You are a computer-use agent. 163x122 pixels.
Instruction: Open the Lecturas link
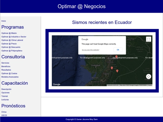5,100
